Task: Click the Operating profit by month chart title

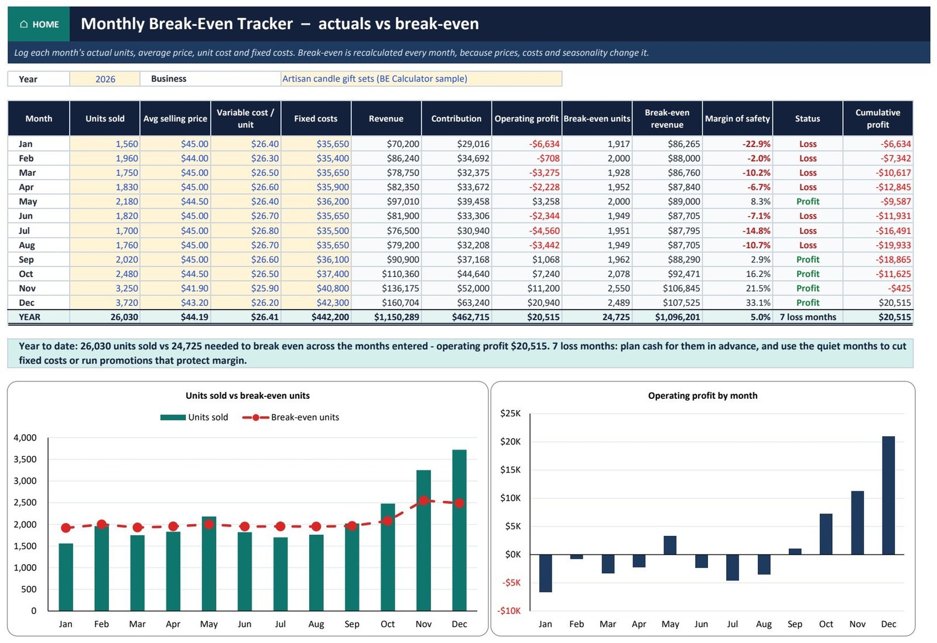Action: 703,396
